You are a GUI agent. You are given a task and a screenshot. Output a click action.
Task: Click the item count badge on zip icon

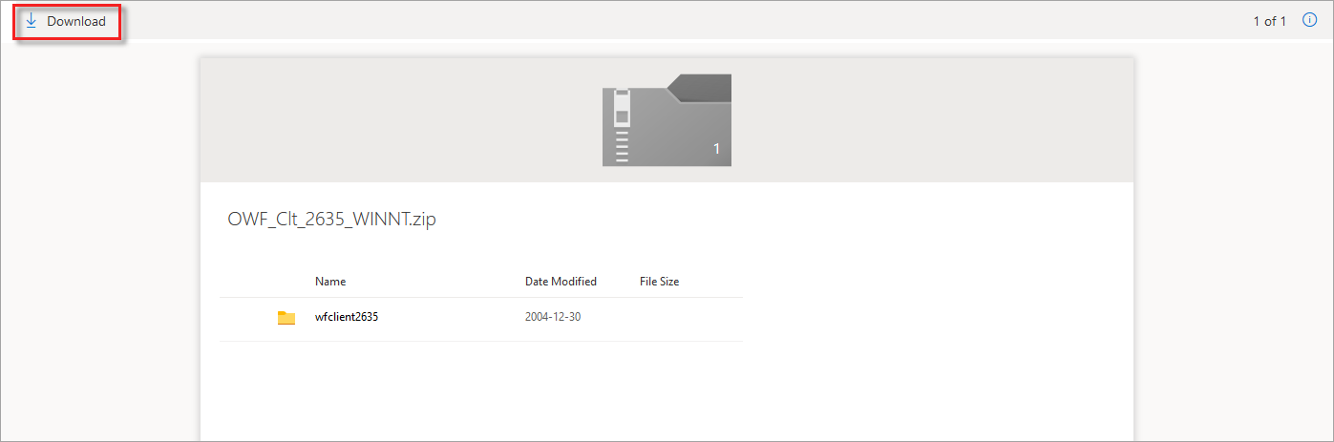pos(716,149)
